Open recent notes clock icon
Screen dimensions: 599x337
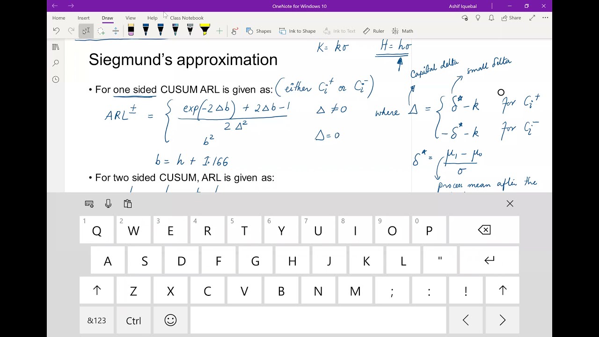[56, 79]
